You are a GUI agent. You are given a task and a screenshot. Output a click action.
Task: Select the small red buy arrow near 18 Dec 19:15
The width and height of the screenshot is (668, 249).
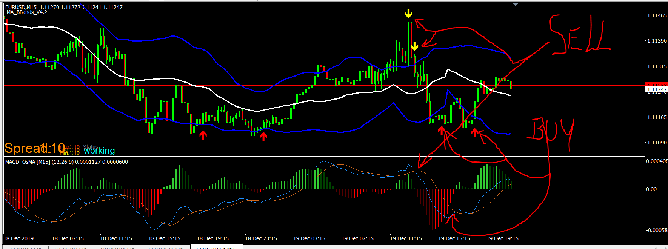coord(203,135)
